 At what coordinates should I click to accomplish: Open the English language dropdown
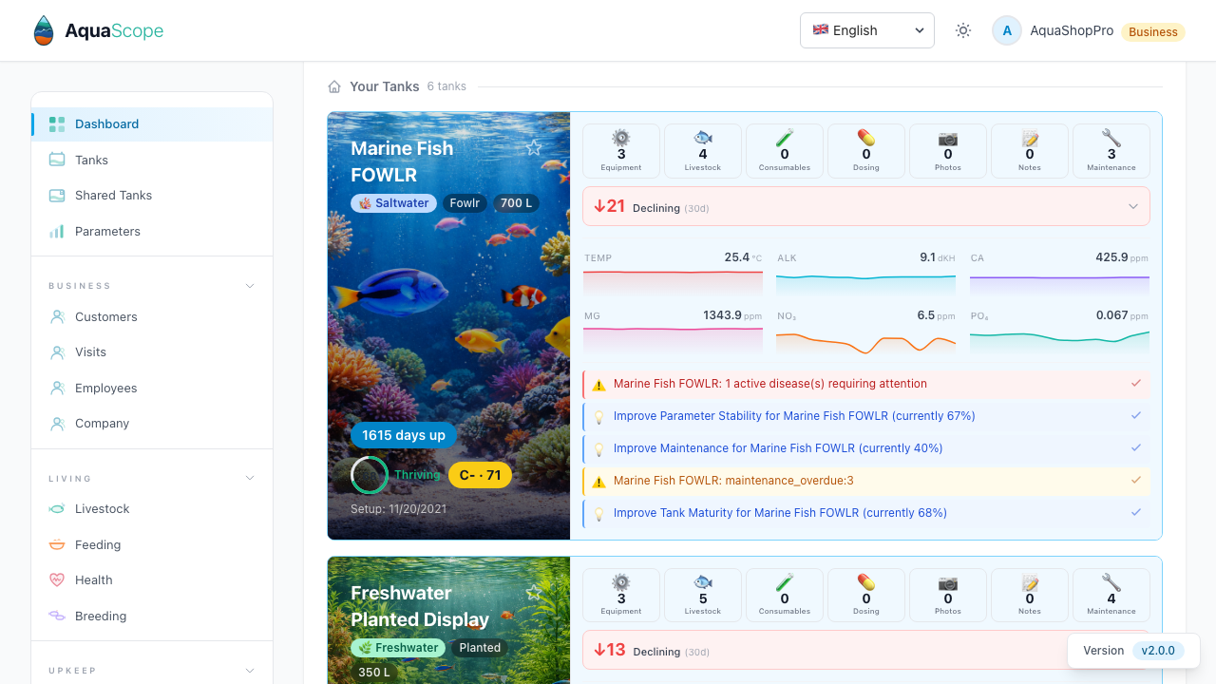point(867,30)
